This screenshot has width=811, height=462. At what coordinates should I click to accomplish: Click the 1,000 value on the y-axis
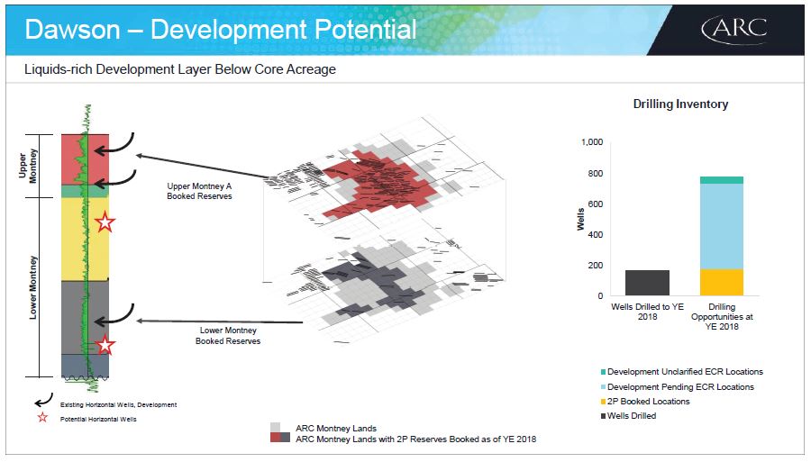(592, 142)
